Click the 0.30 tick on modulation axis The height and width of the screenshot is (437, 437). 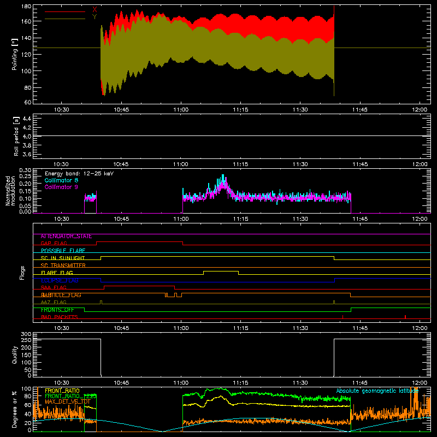[25, 170]
